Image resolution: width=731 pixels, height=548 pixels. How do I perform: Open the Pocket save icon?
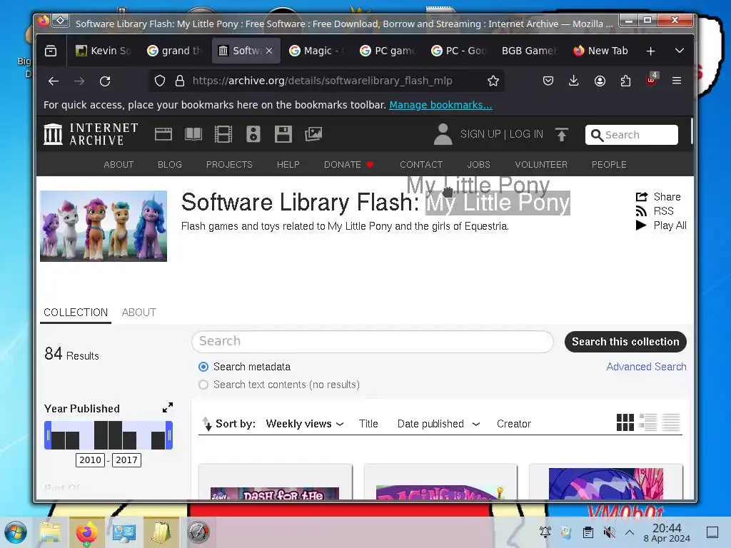(x=548, y=81)
